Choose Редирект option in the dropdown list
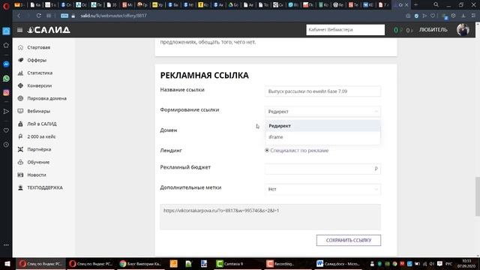 coord(322,126)
